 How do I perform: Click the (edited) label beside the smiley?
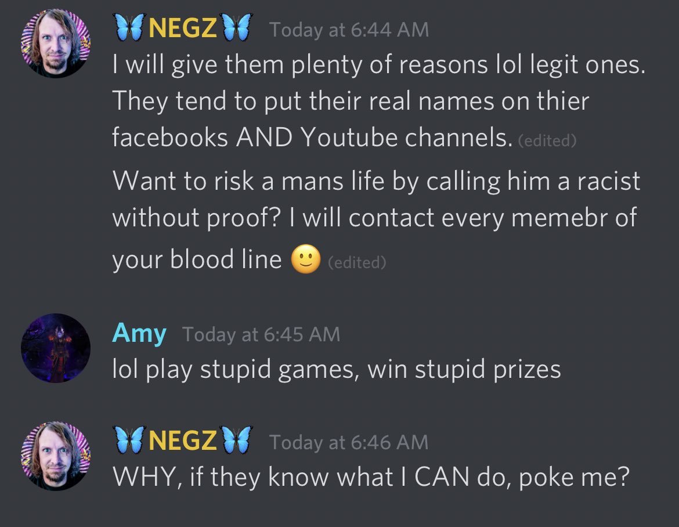pyautogui.click(x=357, y=262)
